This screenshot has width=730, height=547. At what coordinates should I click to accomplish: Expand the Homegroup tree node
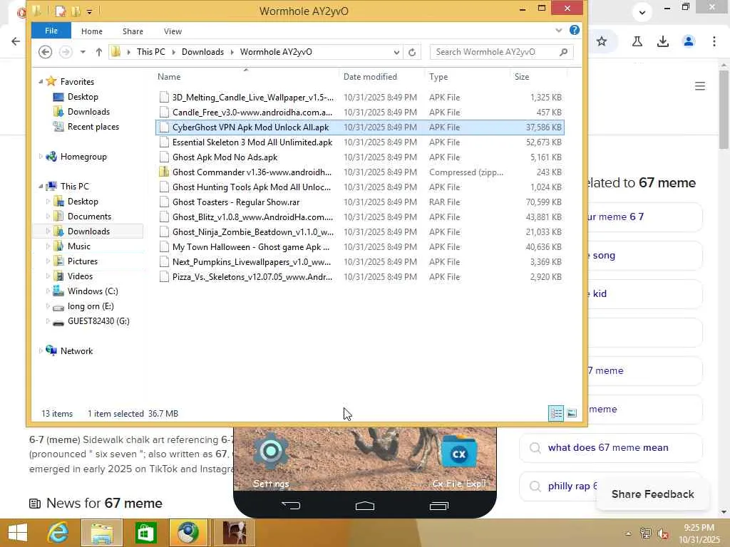pyautogui.click(x=41, y=157)
